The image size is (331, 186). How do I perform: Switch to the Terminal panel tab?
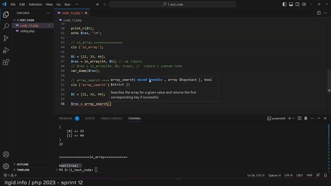click(x=134, y=118)
